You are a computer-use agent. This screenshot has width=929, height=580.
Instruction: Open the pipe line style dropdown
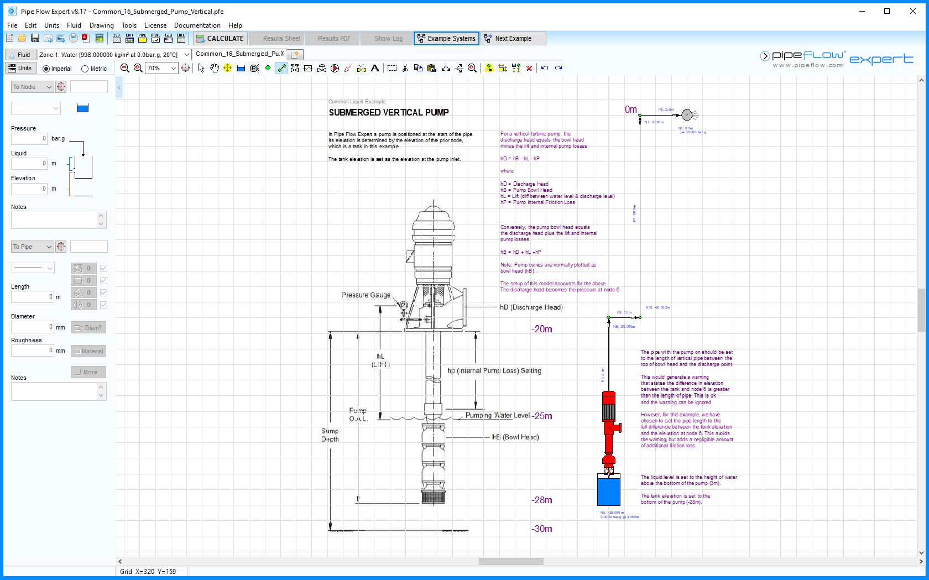tap(33, 268)
